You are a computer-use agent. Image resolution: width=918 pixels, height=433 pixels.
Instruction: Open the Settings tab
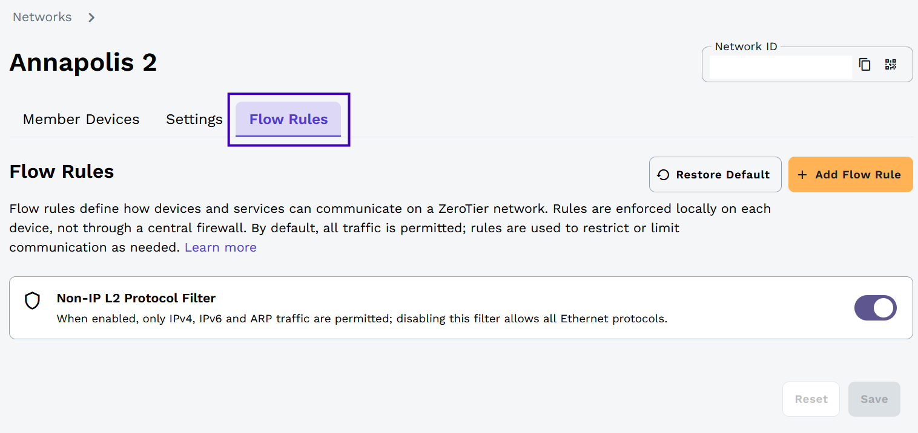tap(194, 119)
